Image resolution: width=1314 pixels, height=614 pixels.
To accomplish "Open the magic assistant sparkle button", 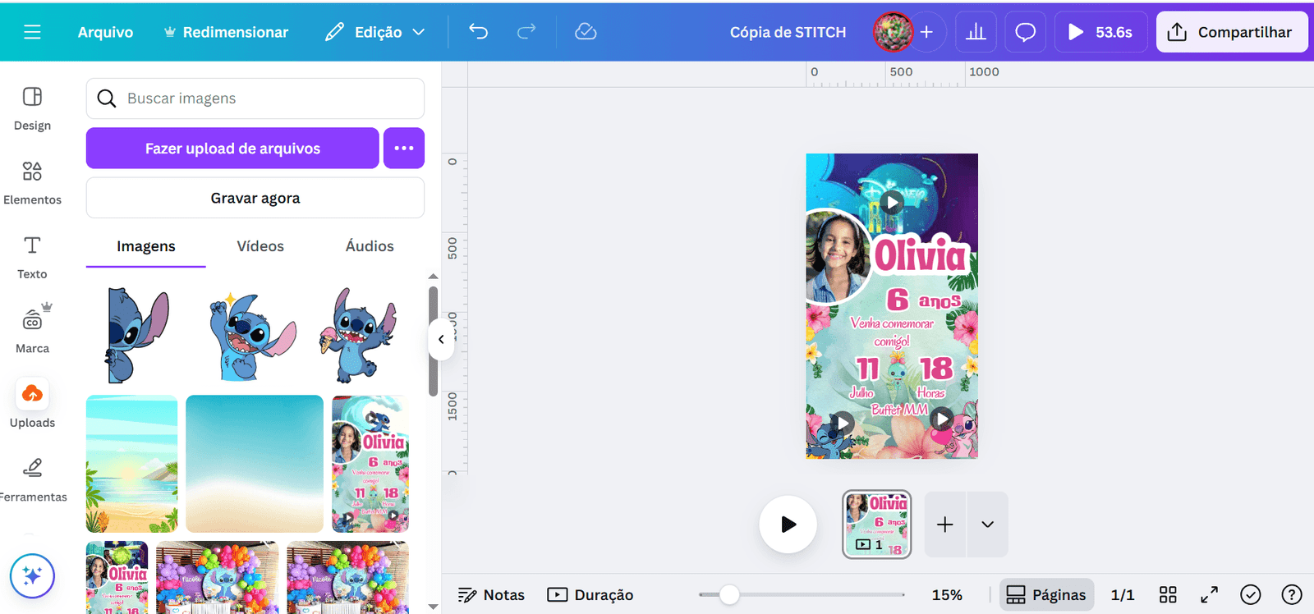I will tap(32, 576).
